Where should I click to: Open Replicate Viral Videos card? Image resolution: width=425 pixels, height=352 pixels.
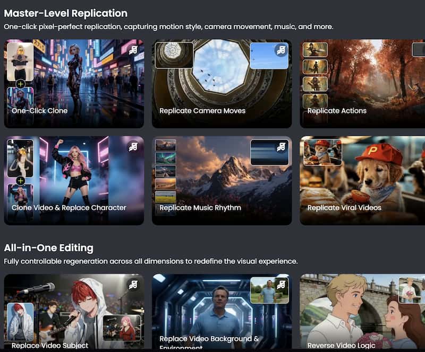coord(362,180)
